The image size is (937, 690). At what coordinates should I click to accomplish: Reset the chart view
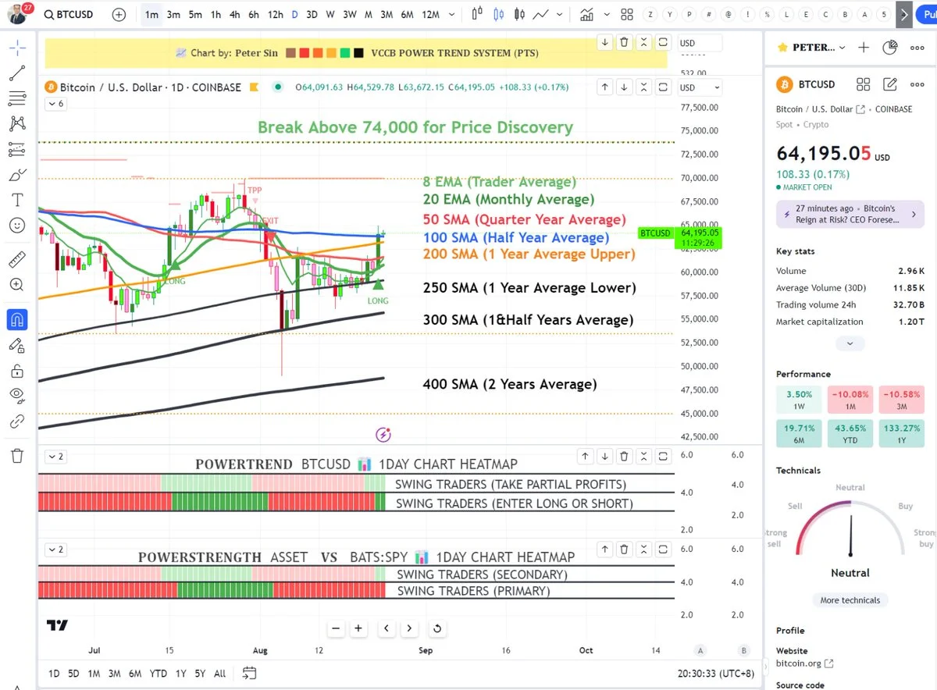click(437, 628)
